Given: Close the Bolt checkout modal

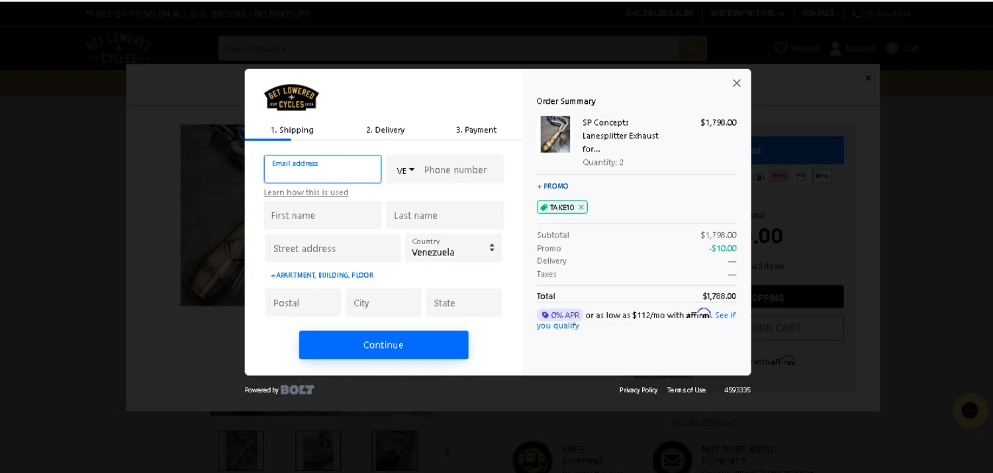Looking at the screenshot, I should click(736, 83).
